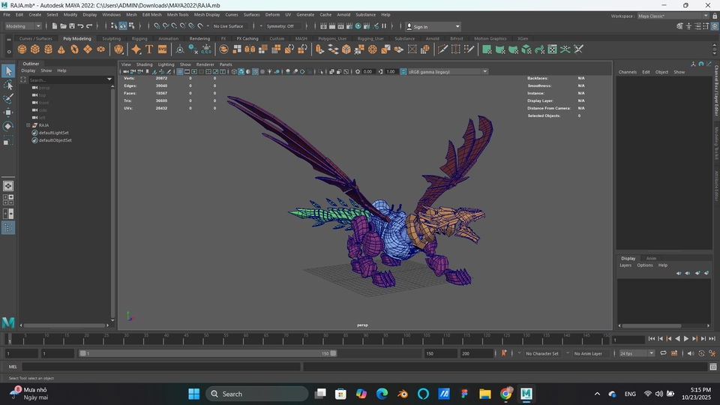Click Layers in the layer editor
The height and width of the screenshot is (405, 720).
[625, 265]
